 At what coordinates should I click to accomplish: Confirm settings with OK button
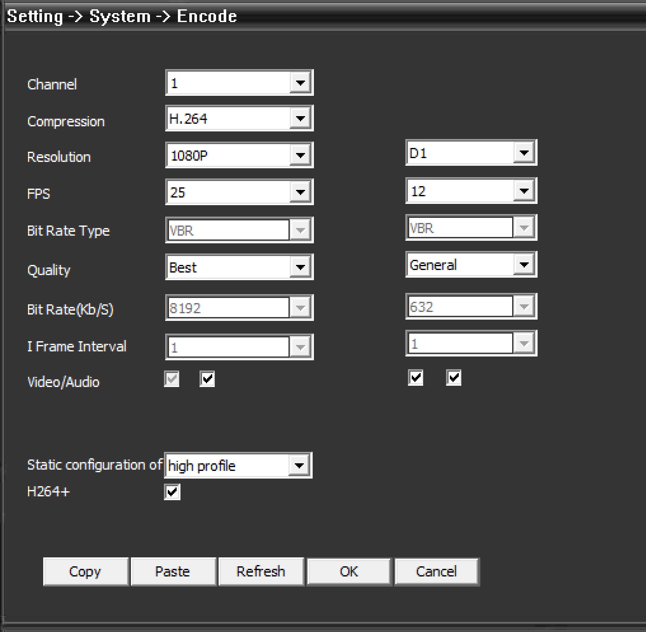pyautogui.click(x=349, y=572)
